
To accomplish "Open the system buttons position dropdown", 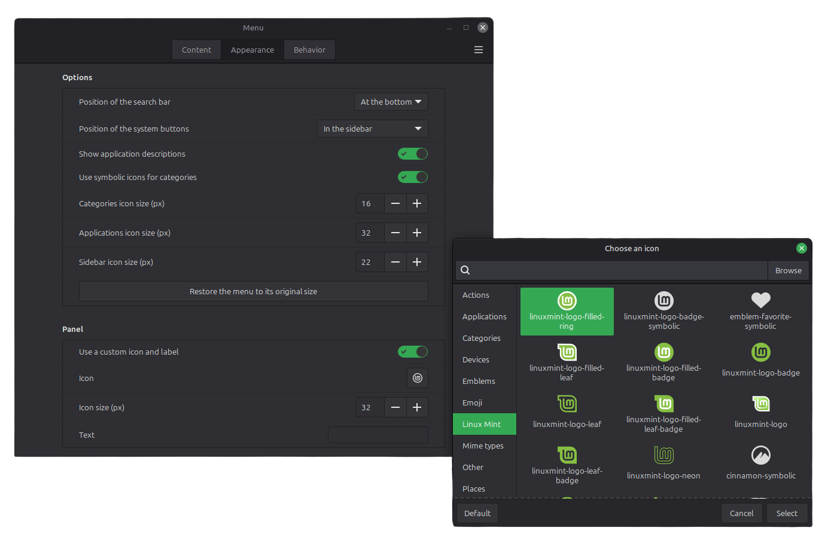I will (372, 129).
